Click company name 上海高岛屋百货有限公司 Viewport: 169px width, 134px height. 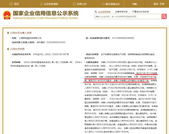(30, 38)
